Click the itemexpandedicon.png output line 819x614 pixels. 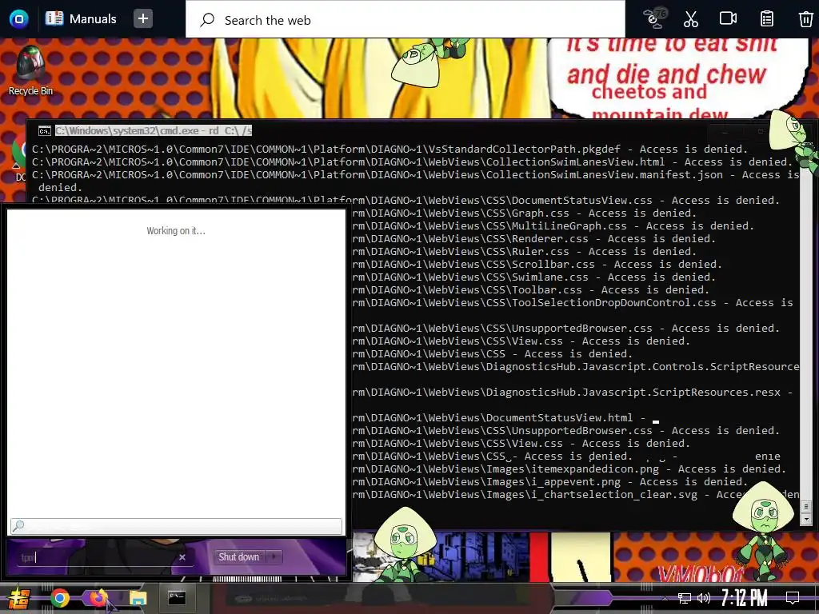click(x=569, y=468)
